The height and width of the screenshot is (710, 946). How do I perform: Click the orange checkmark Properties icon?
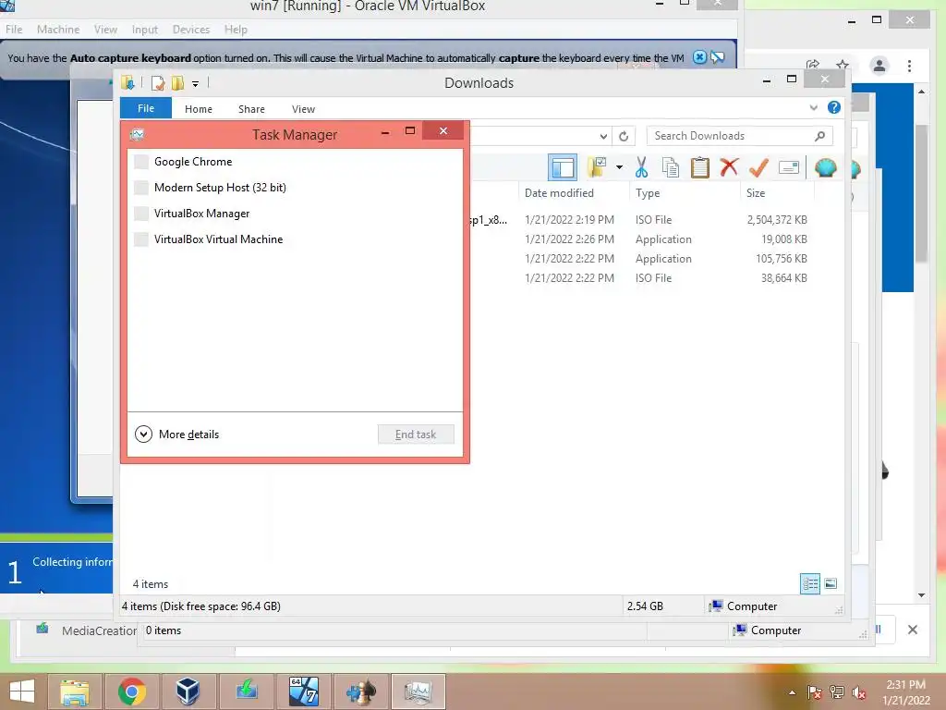(x=758, y=167)
